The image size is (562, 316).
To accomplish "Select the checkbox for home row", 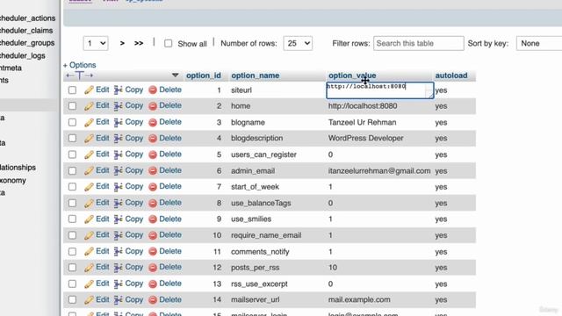I will pos(72,106).
